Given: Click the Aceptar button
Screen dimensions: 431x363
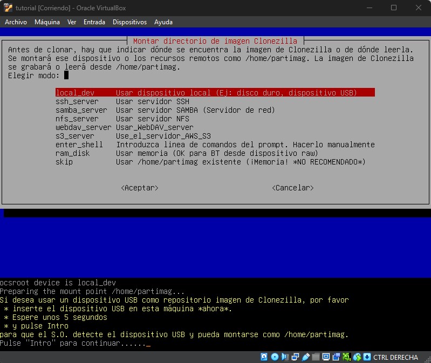Looking at the screenshot, I should (140, 188).
